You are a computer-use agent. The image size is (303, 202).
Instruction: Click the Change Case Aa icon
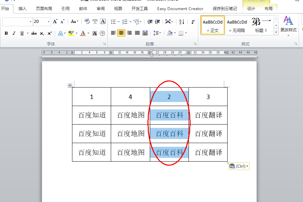[x=74, y=22]
